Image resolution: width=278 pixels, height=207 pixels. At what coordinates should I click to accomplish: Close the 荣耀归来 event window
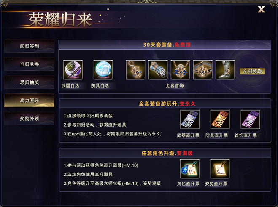261,9
